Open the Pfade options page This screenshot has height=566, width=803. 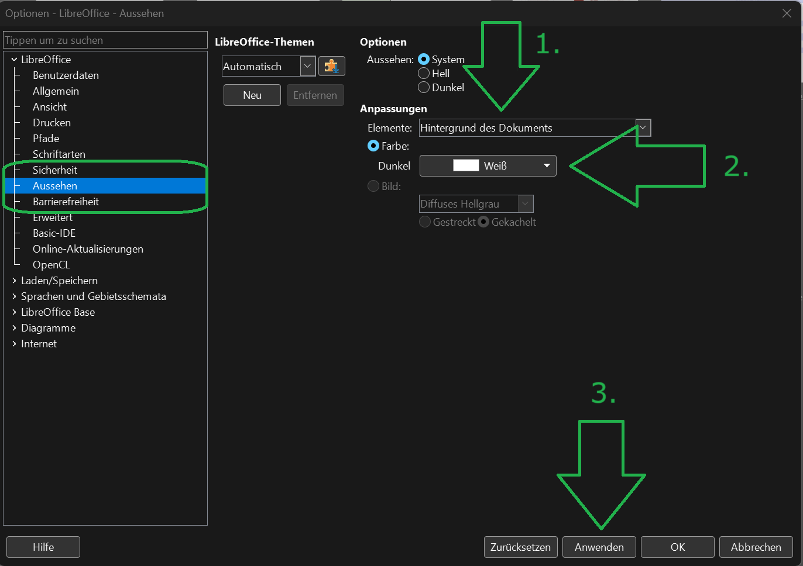(46, 139)
